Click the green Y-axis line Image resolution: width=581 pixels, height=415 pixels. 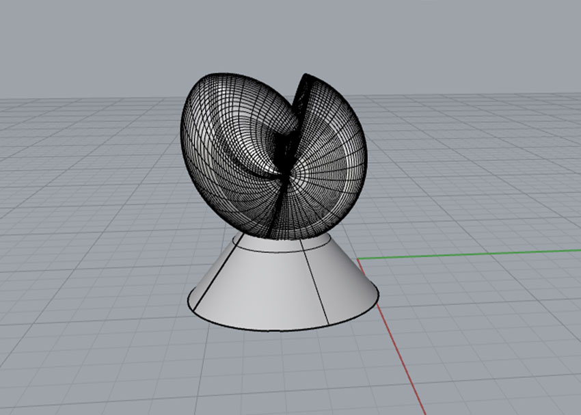click(x=469, y=254)
